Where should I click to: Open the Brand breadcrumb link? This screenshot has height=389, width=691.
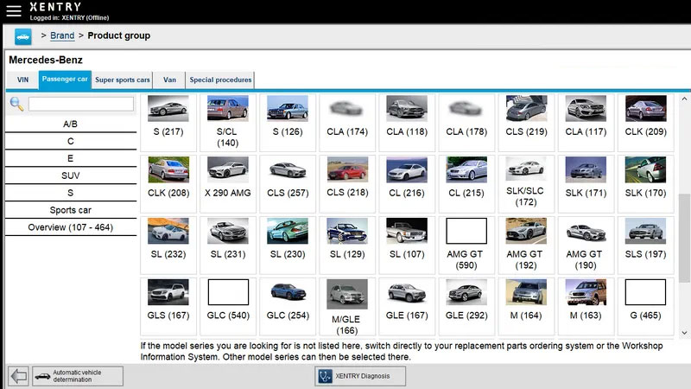(62, 35)
